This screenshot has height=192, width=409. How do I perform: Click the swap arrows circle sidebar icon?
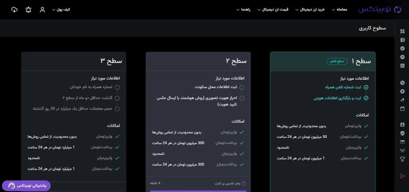pos(402,83)
